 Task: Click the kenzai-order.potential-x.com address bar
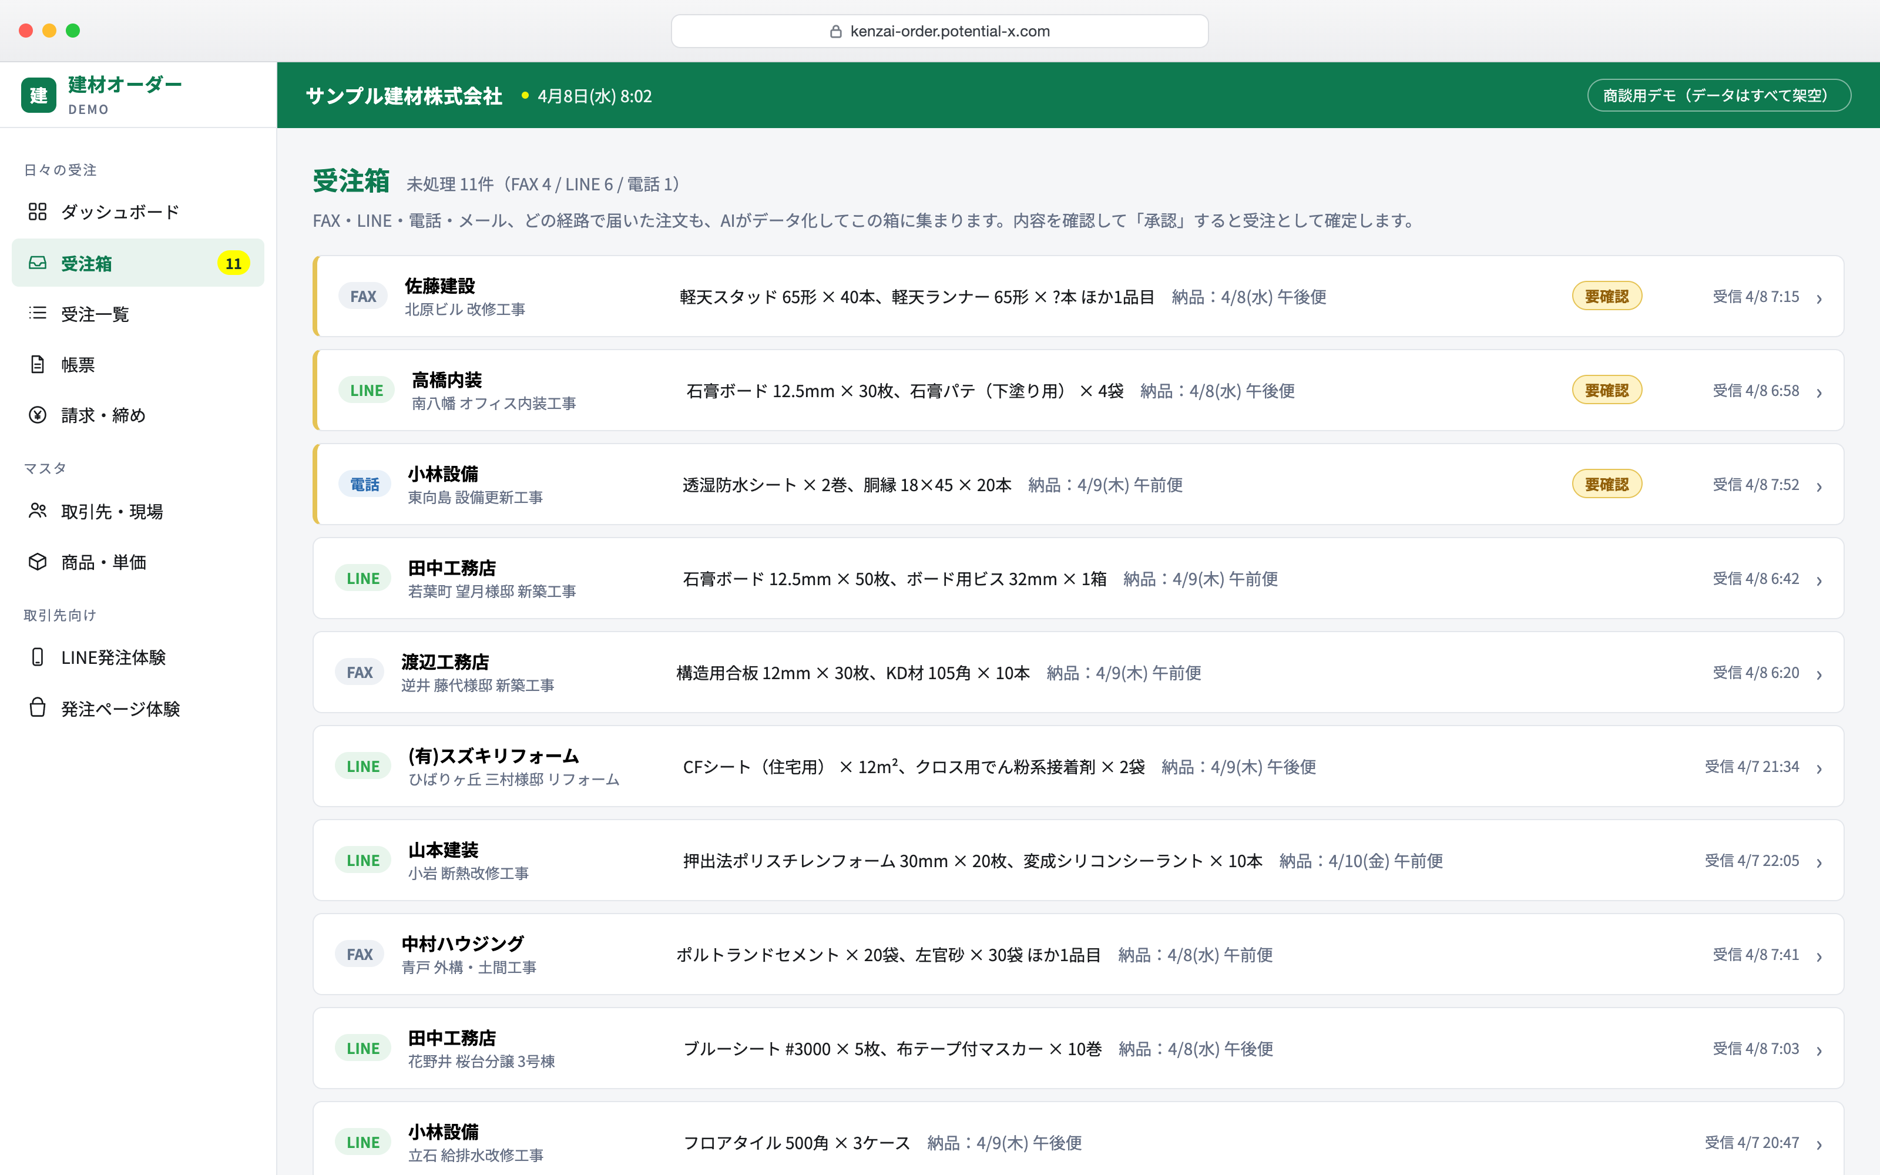pos(939,31)
